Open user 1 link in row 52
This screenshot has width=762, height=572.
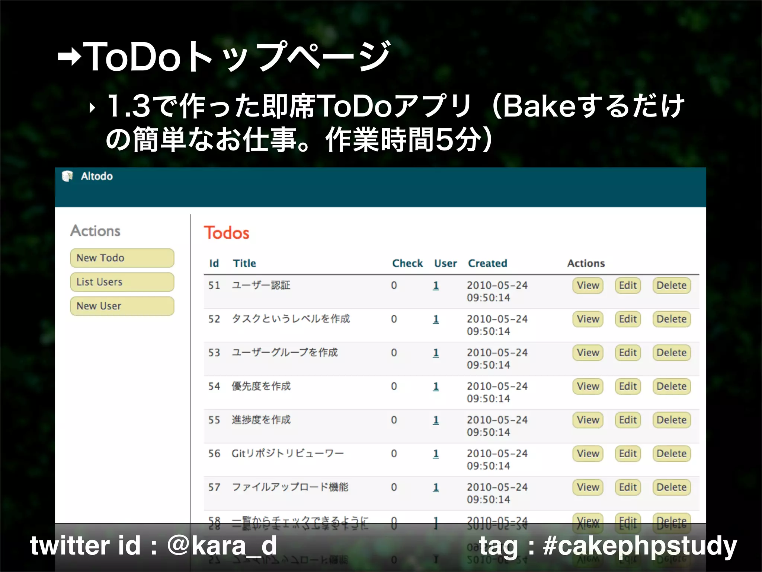(436, 320)
